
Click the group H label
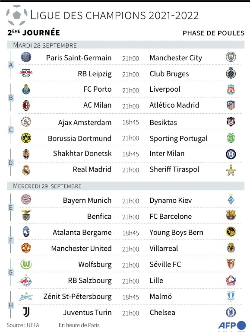pos(11,305)
